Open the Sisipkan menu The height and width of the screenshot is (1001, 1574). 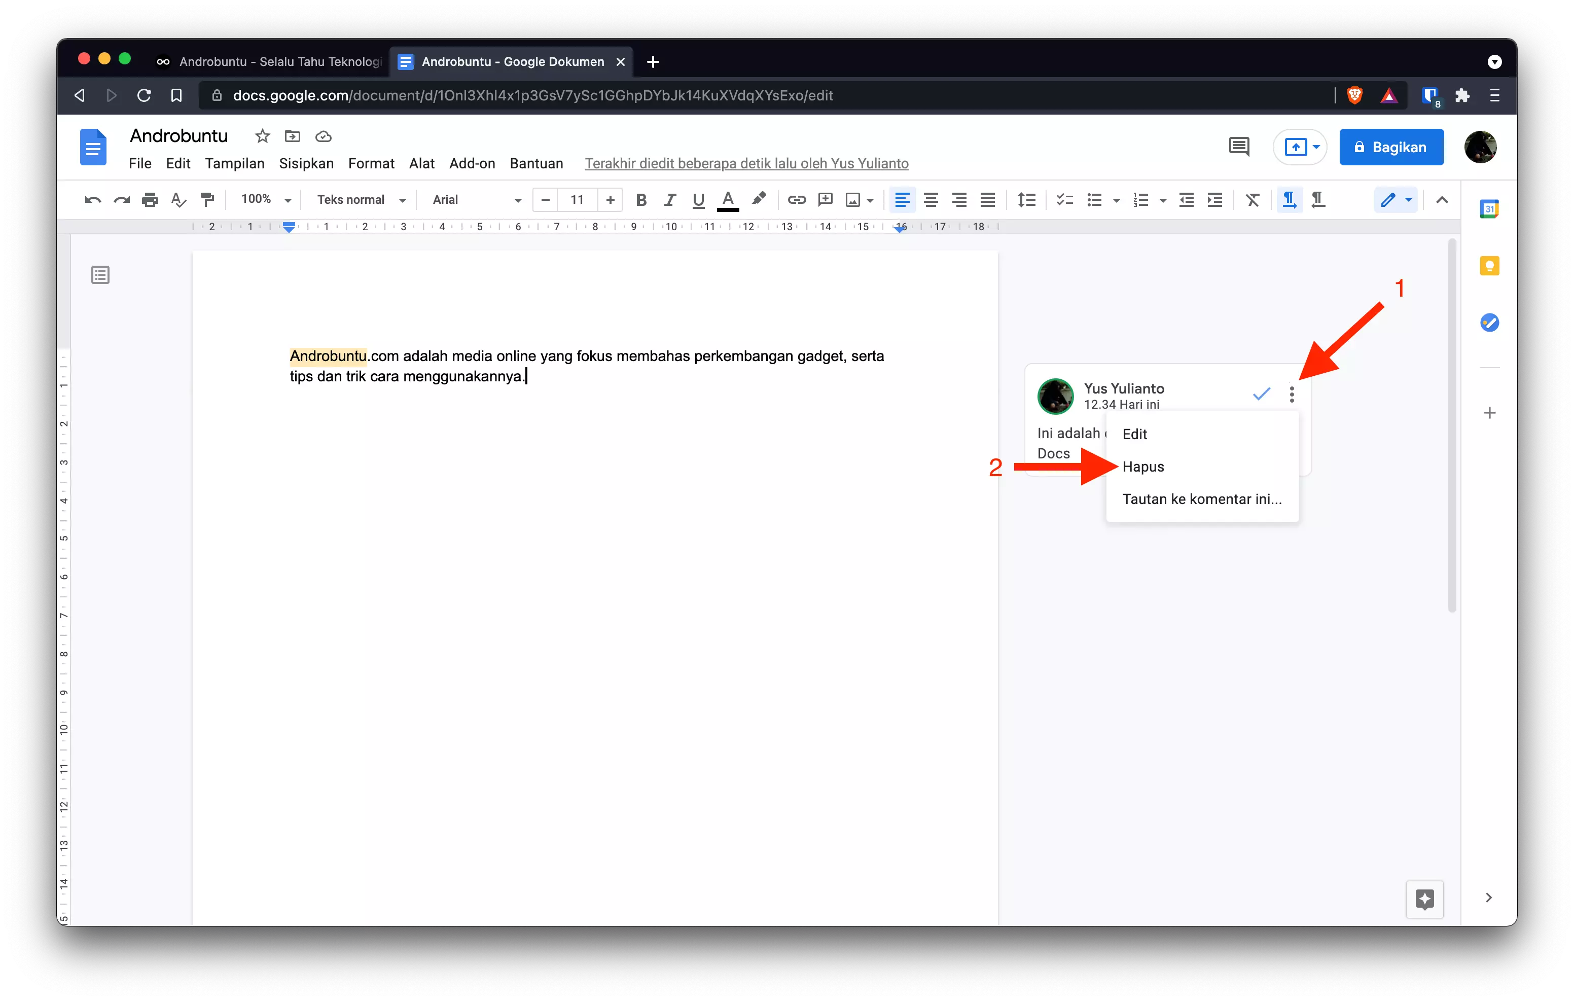click(306, 163)
